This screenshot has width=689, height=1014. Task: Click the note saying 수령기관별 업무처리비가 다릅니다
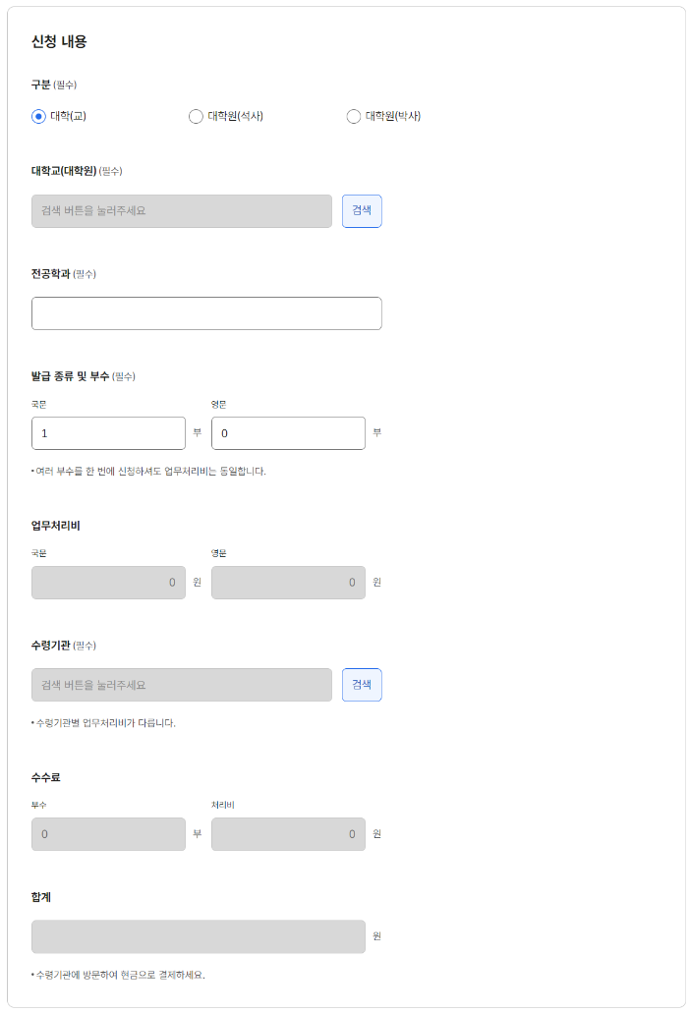pos(103,723)
